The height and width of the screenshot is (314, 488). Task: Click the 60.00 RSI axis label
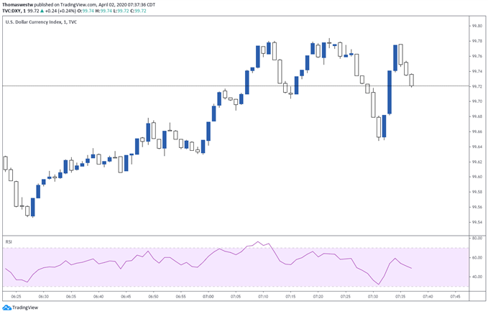point(477,258)
